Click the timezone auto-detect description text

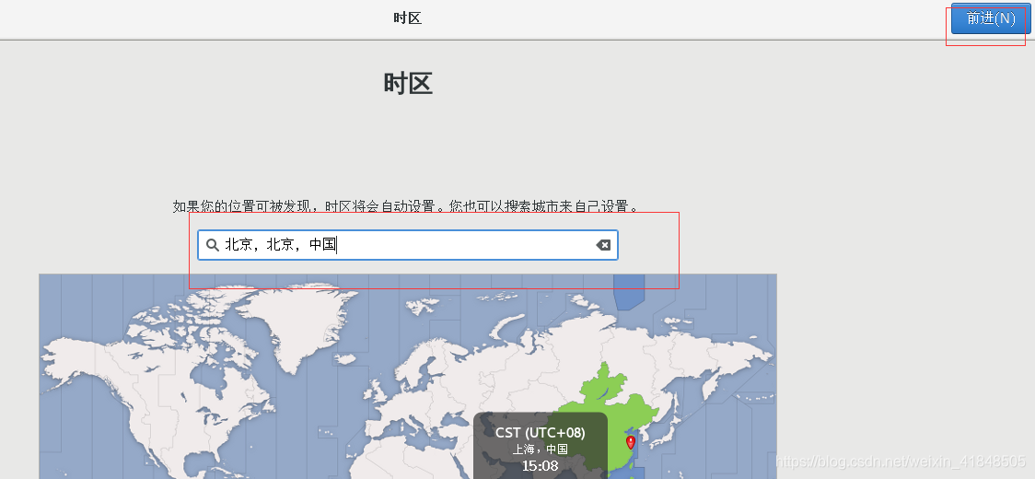pos(407,206)
